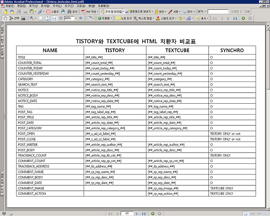This screenshot has width=270, height=216.
Task: Select the Zoom In magnifier tool
Action: pyautogui.click(x=32, y=18)
